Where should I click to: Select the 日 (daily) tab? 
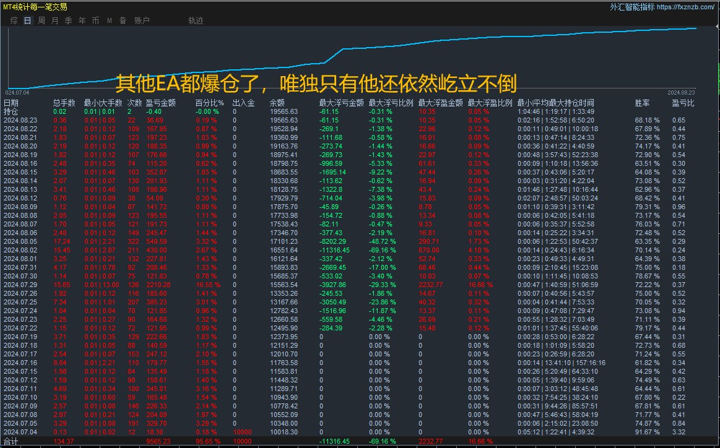(x=28, y=20)
